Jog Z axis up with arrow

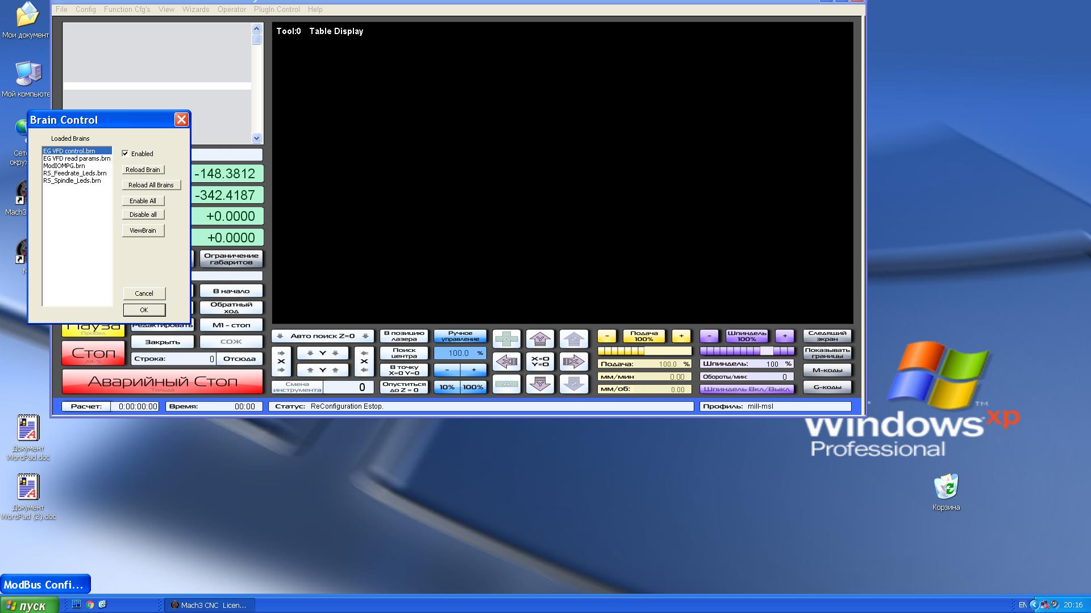pyautogui.click(x=573, y=339)
